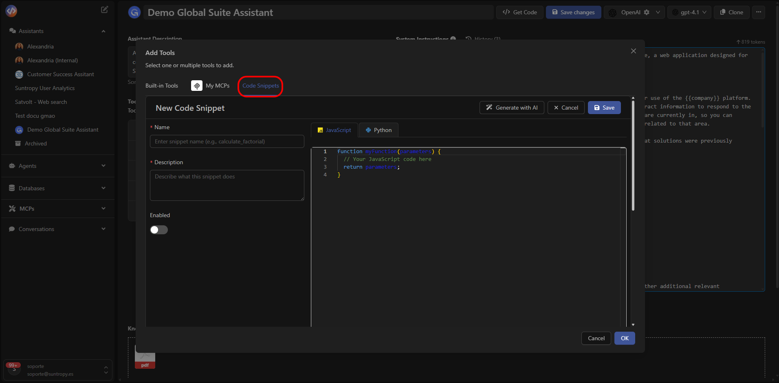Expand the Agents section
The image size is (779, 383).
tap(103, 166)
